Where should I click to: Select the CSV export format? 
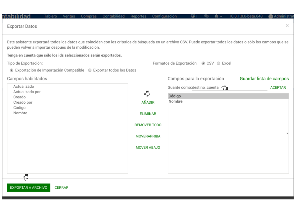point(203,63)
